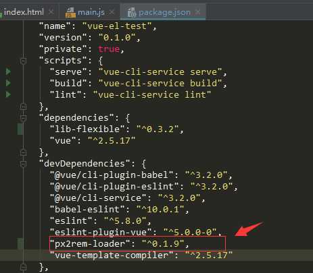Click the "lint" script key
This screenshot has height=273, width=313.
tap(66, 94)
